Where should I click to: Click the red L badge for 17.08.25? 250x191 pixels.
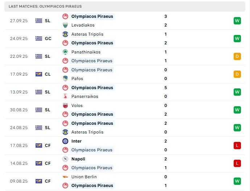pyautogui.click(x=237, y=146)
